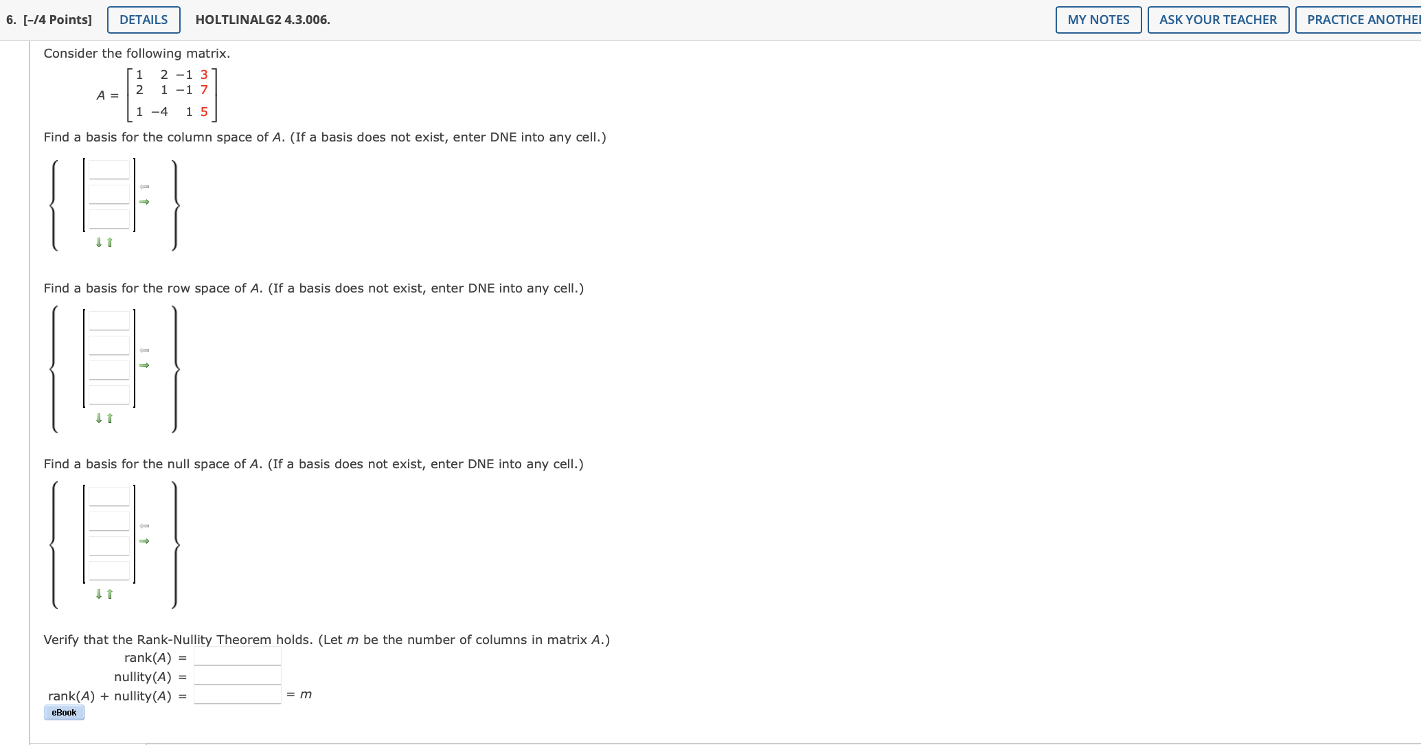Click the nullity(A) answer field

[237, 676]
